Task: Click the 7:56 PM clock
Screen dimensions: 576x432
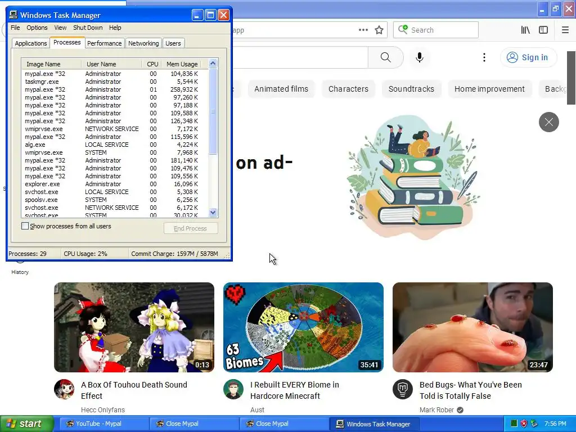Action: tap(555, 424)
